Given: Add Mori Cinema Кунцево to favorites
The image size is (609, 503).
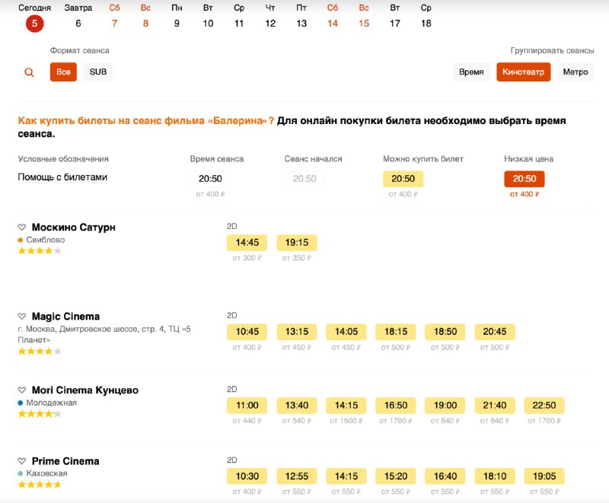Looking at the screenshot, I should pos(22,390).
